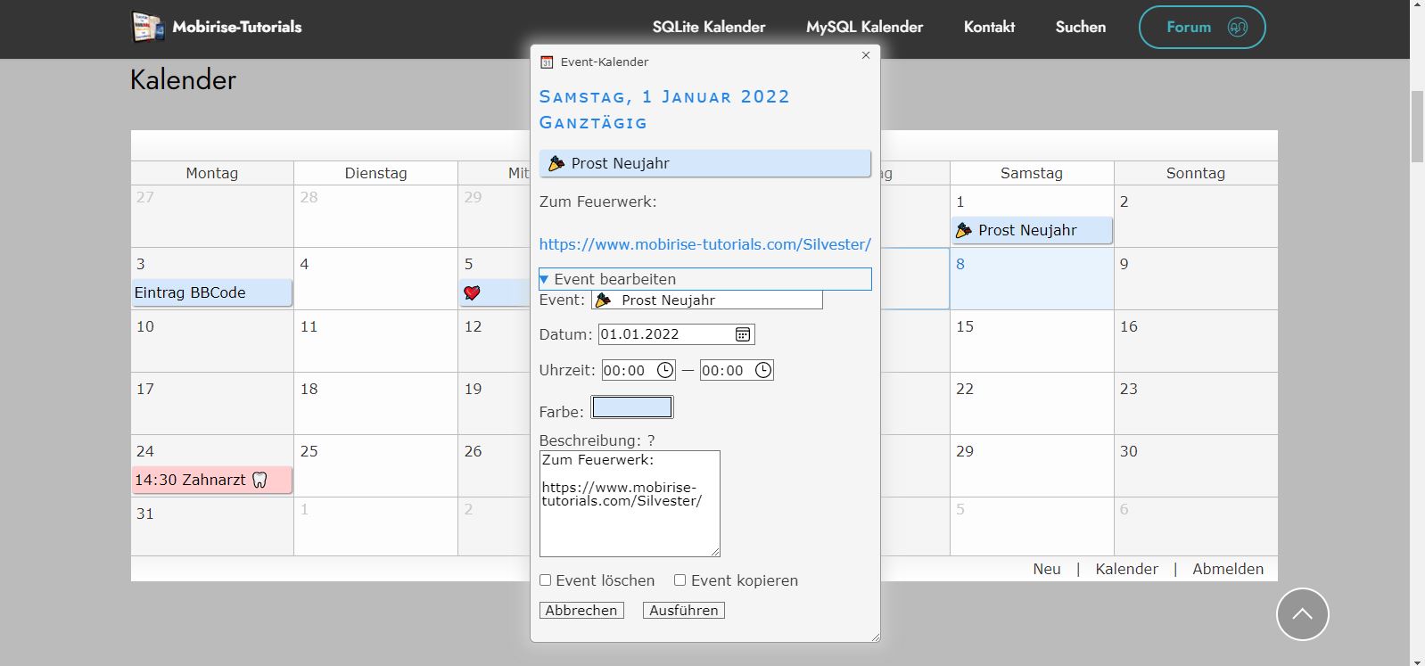
Task: Click the Mobirise-Tutorials logo icon
Action: pos(148,27)
